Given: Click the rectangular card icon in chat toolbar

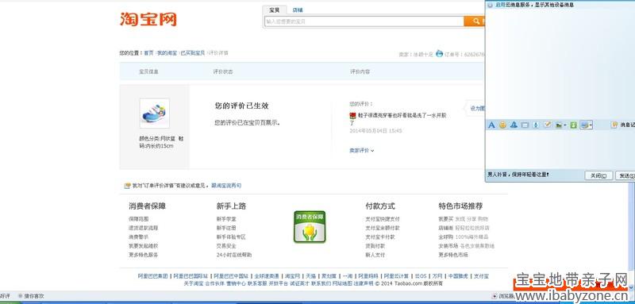Looking at the screenshot, I should click(525, 125).
